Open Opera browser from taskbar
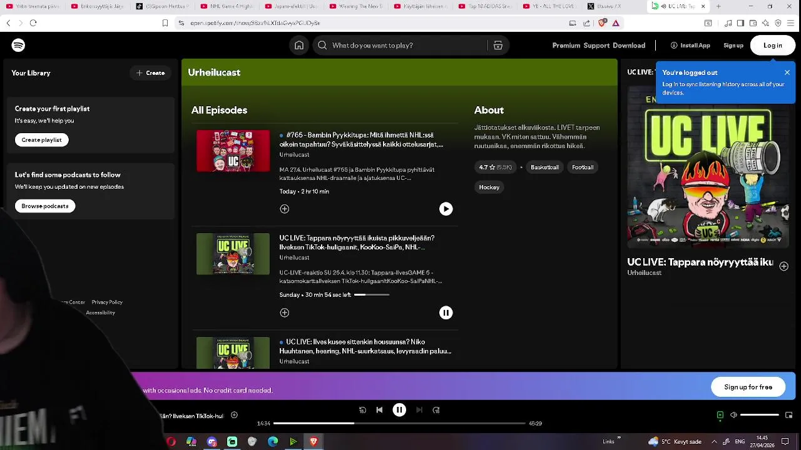The image size is (801, 450). [171, 442]
